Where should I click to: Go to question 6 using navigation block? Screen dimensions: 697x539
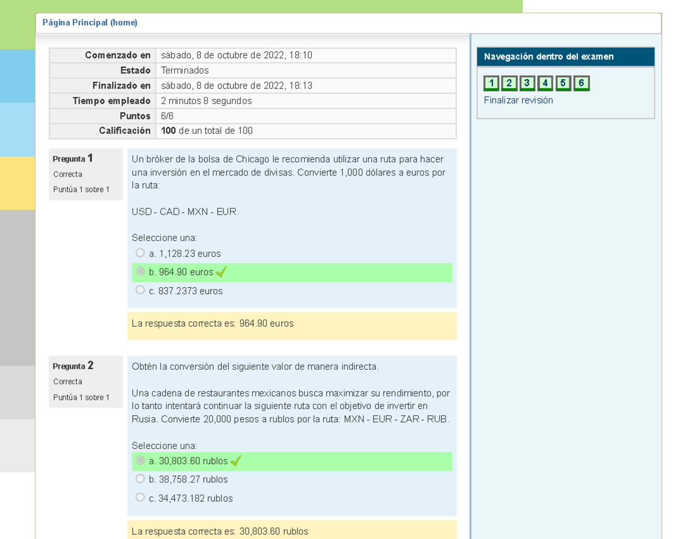click(x=581, y=83)
